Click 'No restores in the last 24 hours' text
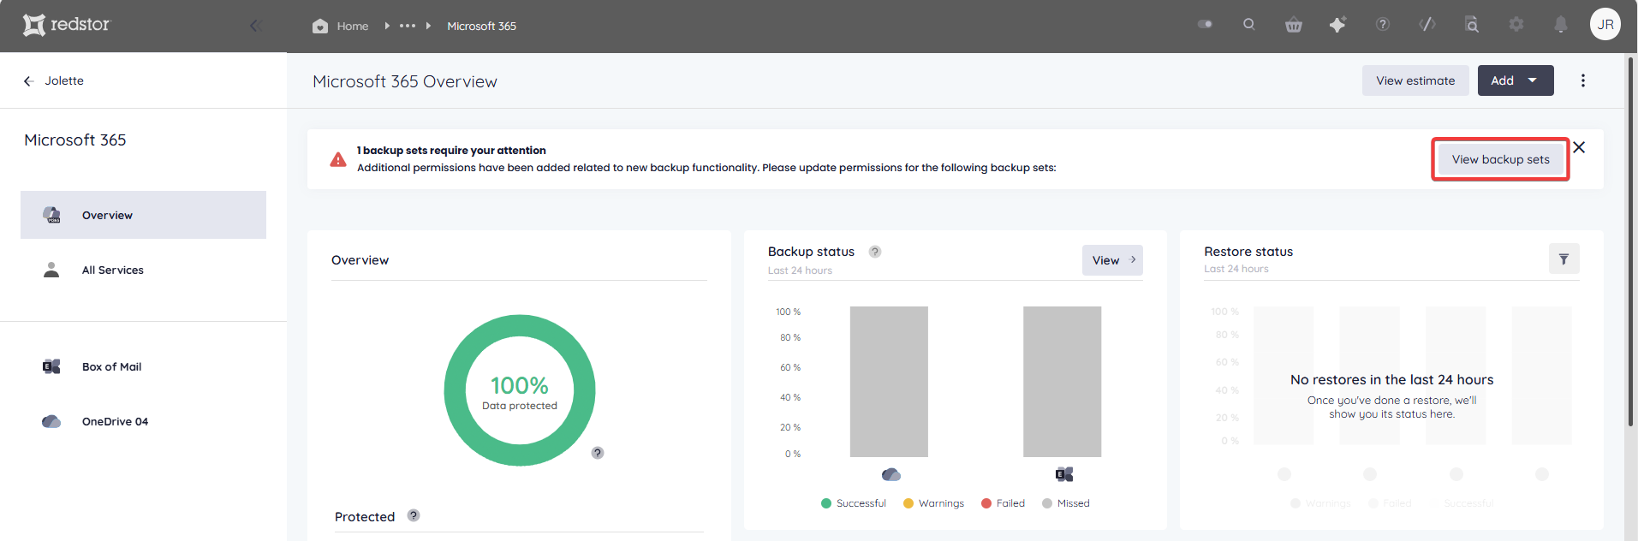This screenshot has width=1638, height=541. tap(1392, 380)
